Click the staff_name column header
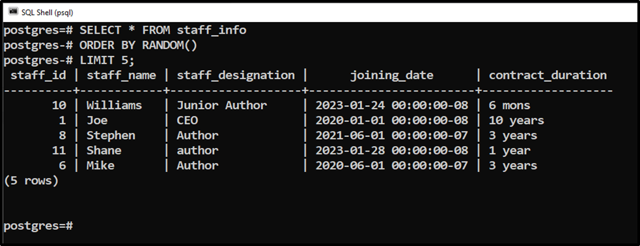 point(121,75)
